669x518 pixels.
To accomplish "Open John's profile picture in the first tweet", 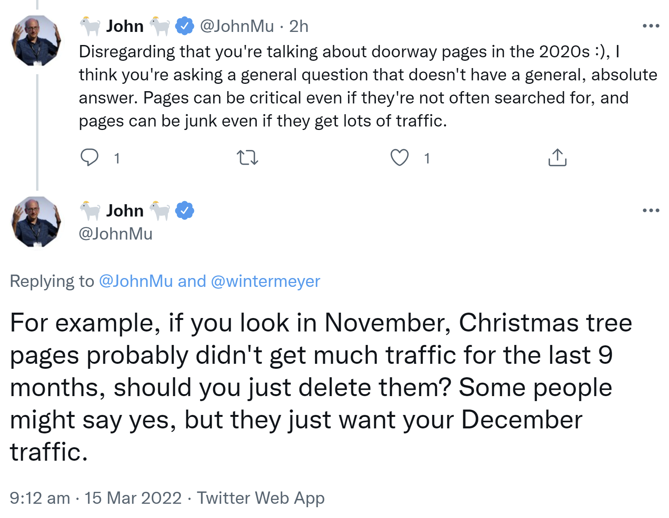I will (x=37, y=41).
